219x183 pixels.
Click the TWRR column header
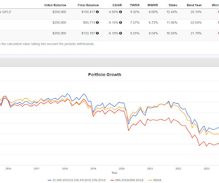point(135,5)
